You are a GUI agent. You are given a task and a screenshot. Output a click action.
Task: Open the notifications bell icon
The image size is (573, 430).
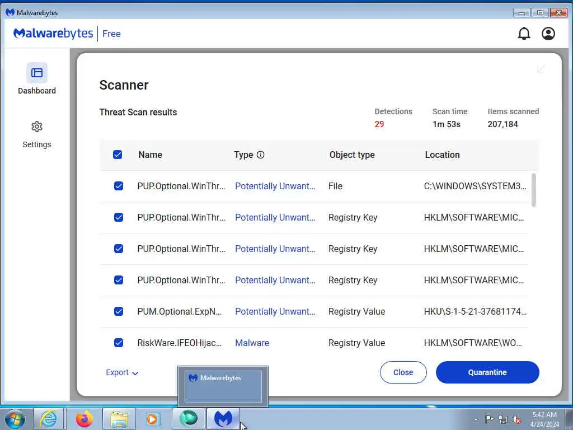click(524, 34)
